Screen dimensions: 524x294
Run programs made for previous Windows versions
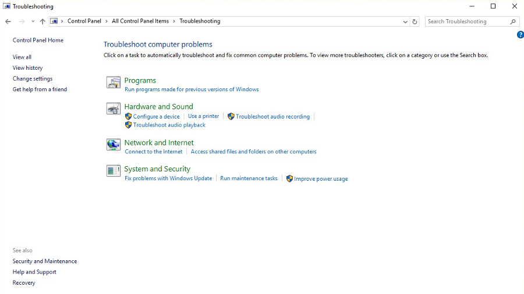click(192, 89)
